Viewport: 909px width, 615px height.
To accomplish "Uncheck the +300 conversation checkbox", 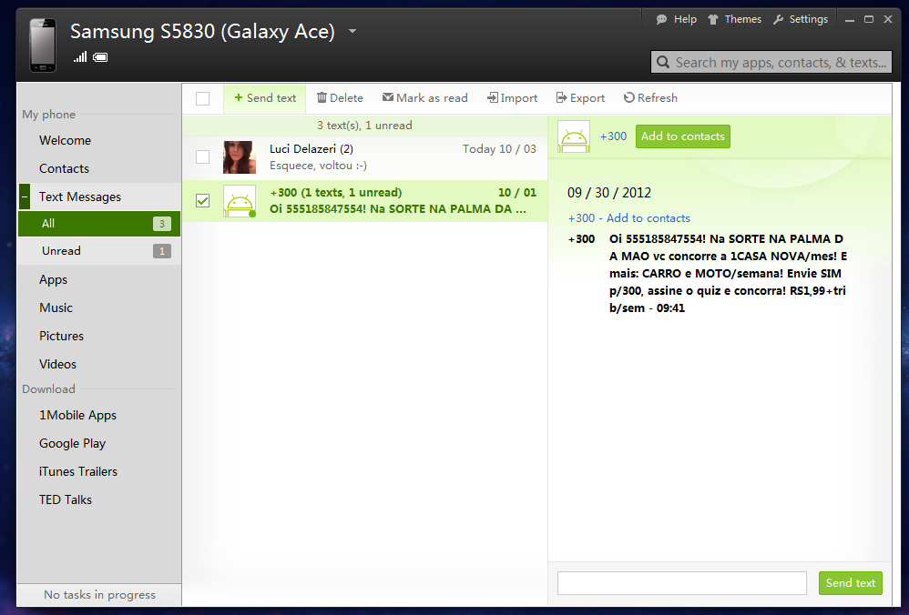I will click(x=202, y=201).
